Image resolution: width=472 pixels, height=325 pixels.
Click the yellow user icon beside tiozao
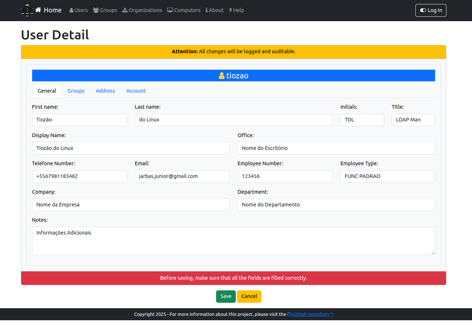[222, 76]
